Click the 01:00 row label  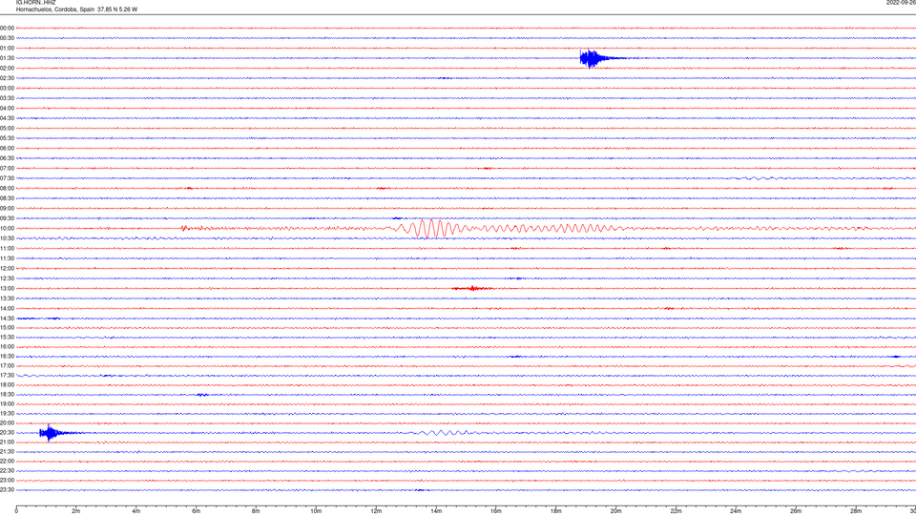(7, 48)
